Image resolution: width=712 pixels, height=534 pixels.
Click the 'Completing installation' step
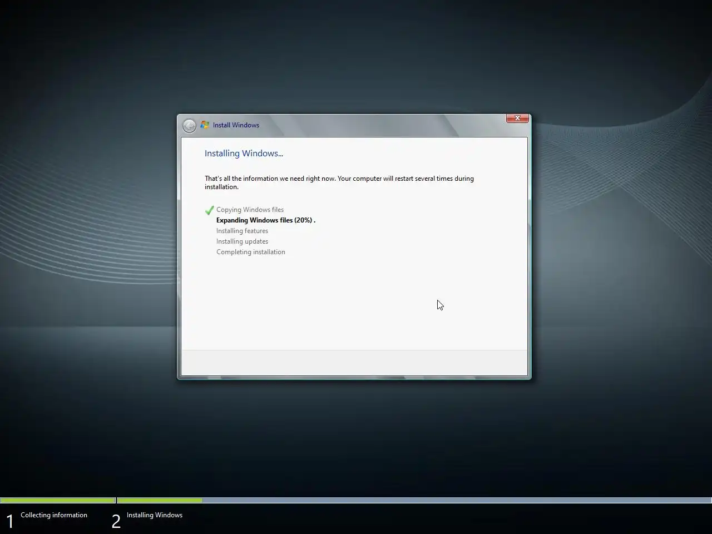[x=251, y=252]
